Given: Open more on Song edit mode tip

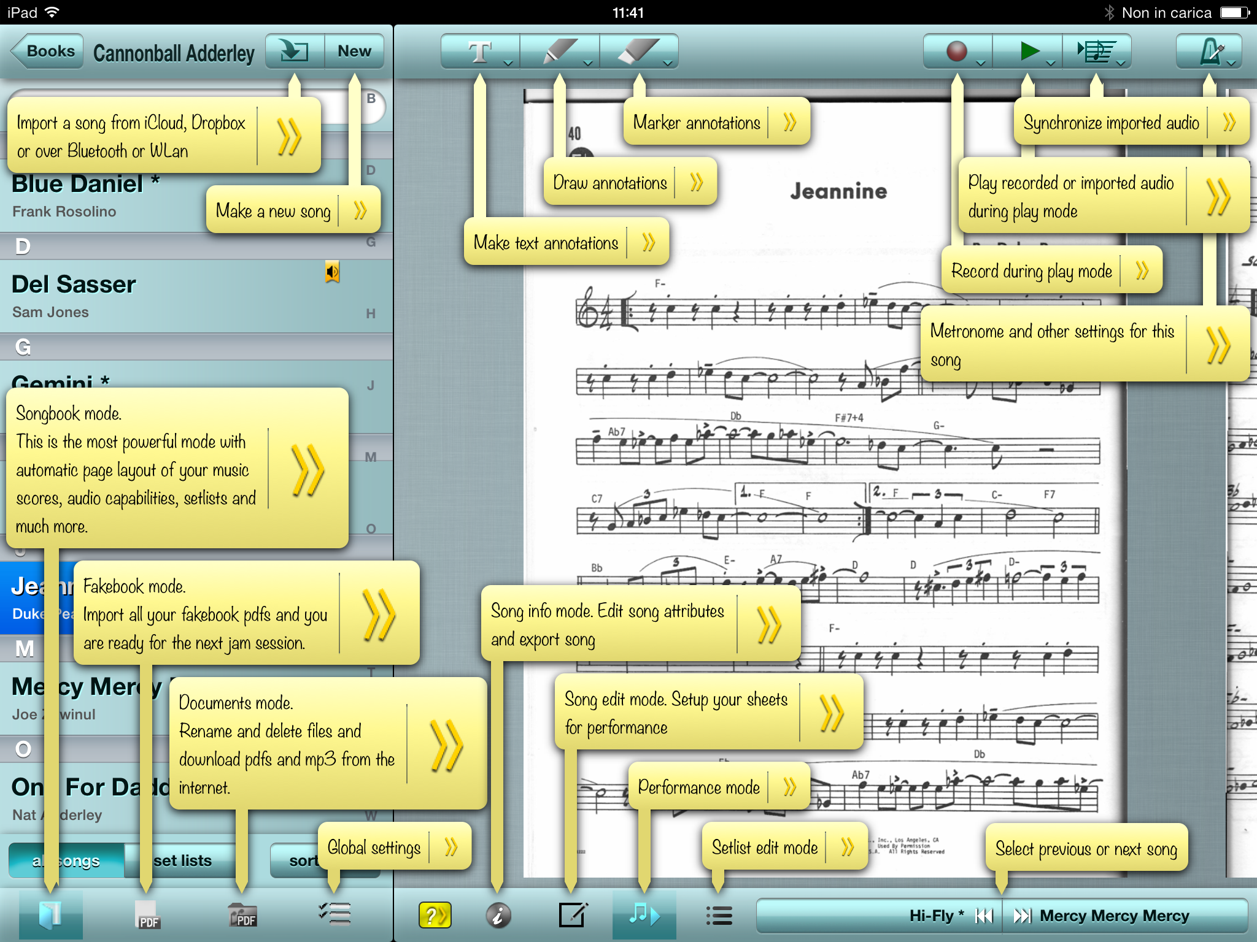Looking at the screenshot, I should pyautogui.click(x=831, y=713).
